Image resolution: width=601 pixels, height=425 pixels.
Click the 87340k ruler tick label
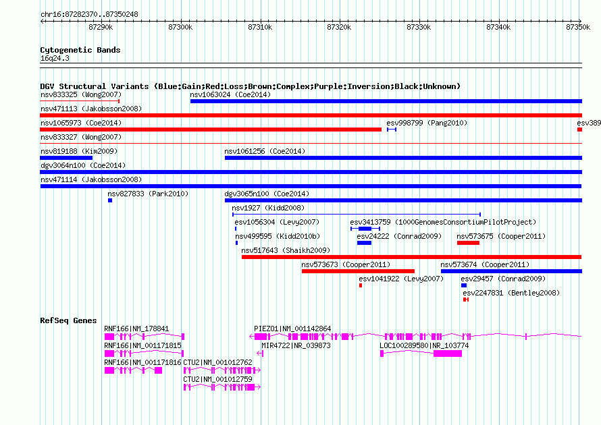click(x=498, y=27)
